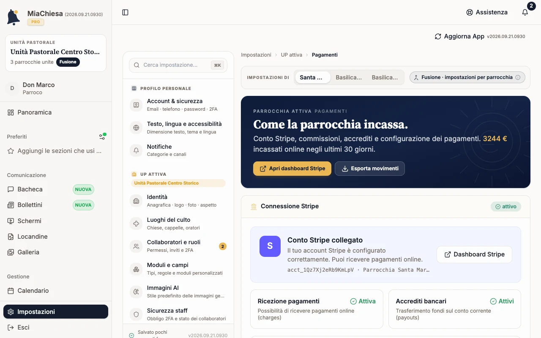Select Impostazioni in the sidebar
Image resolution: width=541 pixels, height=338 pixels.
tap(56, 312)
